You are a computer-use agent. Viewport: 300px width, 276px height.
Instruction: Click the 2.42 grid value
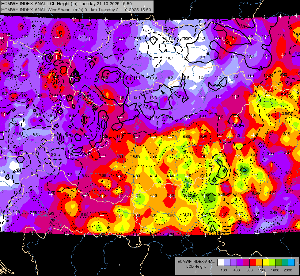click(x=288, y=153)
